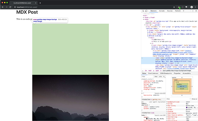Activate the DevTools inspect element picker
This screenshot has height=121, width=198.
point(143,11)
